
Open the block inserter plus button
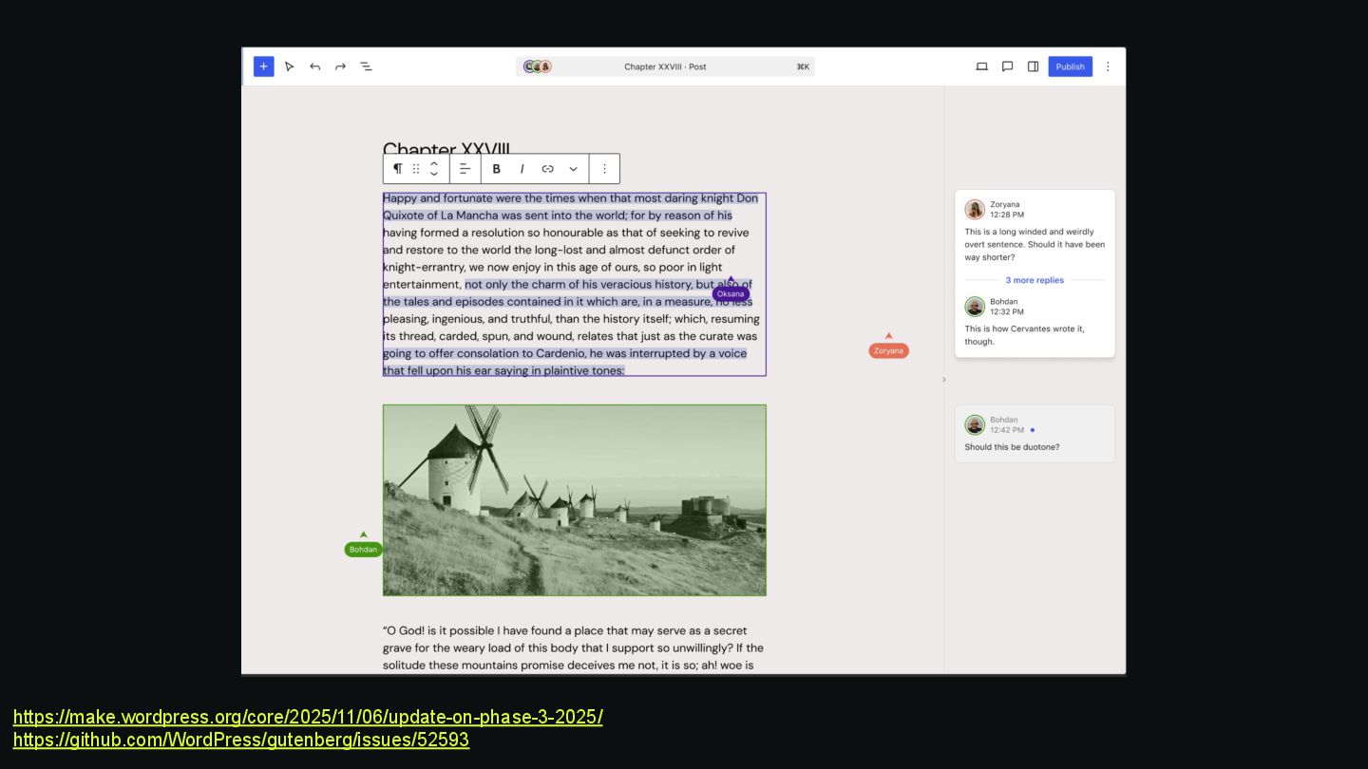point(263,66)
